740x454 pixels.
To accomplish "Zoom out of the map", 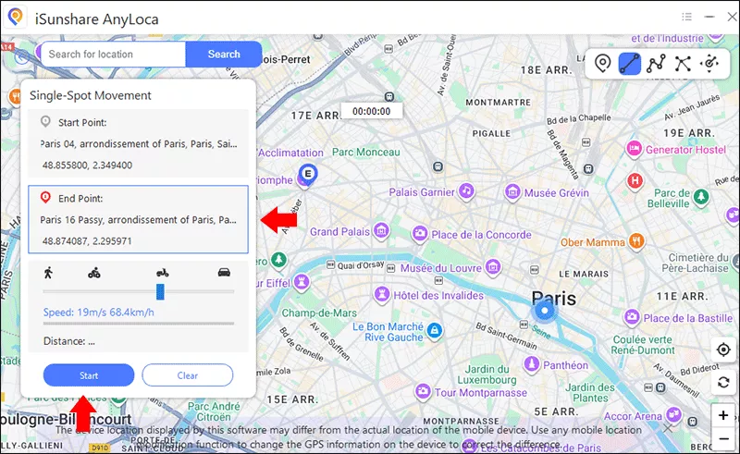I will click(723, 438).
